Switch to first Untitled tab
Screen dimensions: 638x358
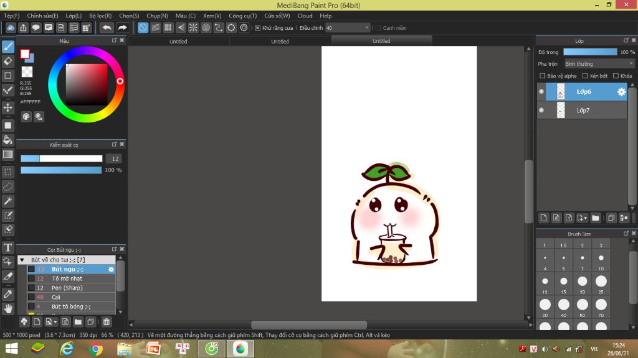click(x=178, y=42)
